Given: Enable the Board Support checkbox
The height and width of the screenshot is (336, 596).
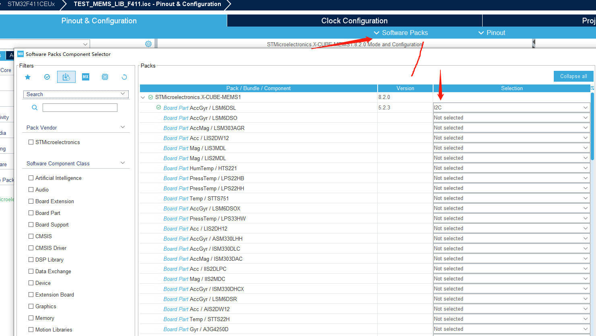Looking at the screenshot, I should (31, 225).
